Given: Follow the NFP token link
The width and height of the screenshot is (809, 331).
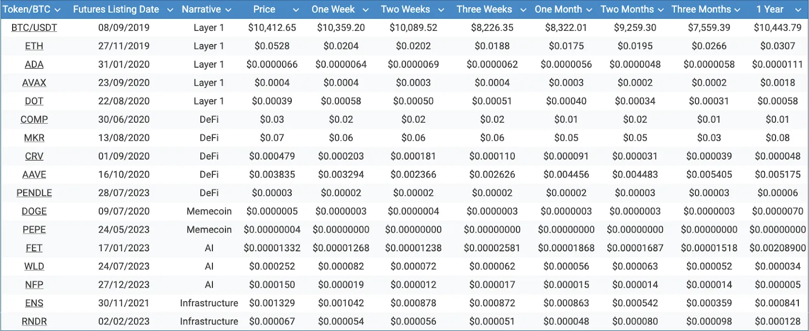Looking at the screenshot, I should coord(34,285).
